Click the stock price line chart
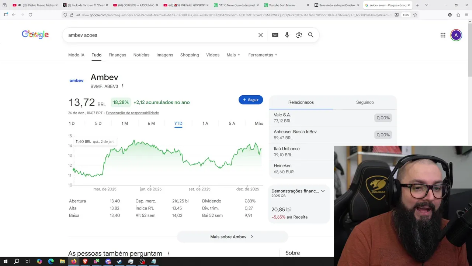 (168, 160)
